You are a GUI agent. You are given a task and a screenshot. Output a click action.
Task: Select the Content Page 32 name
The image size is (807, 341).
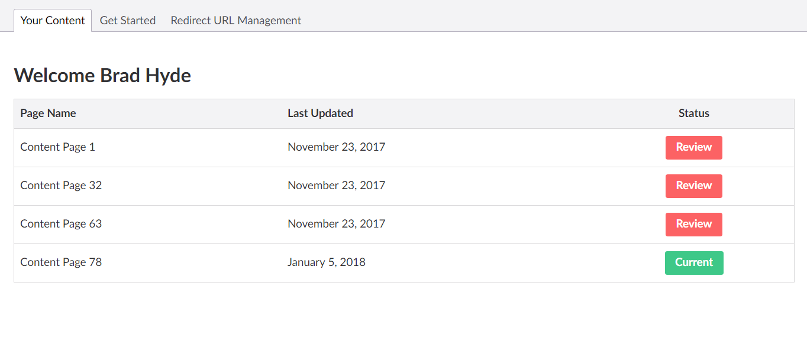pyautogui.click(x=61, y=186)
